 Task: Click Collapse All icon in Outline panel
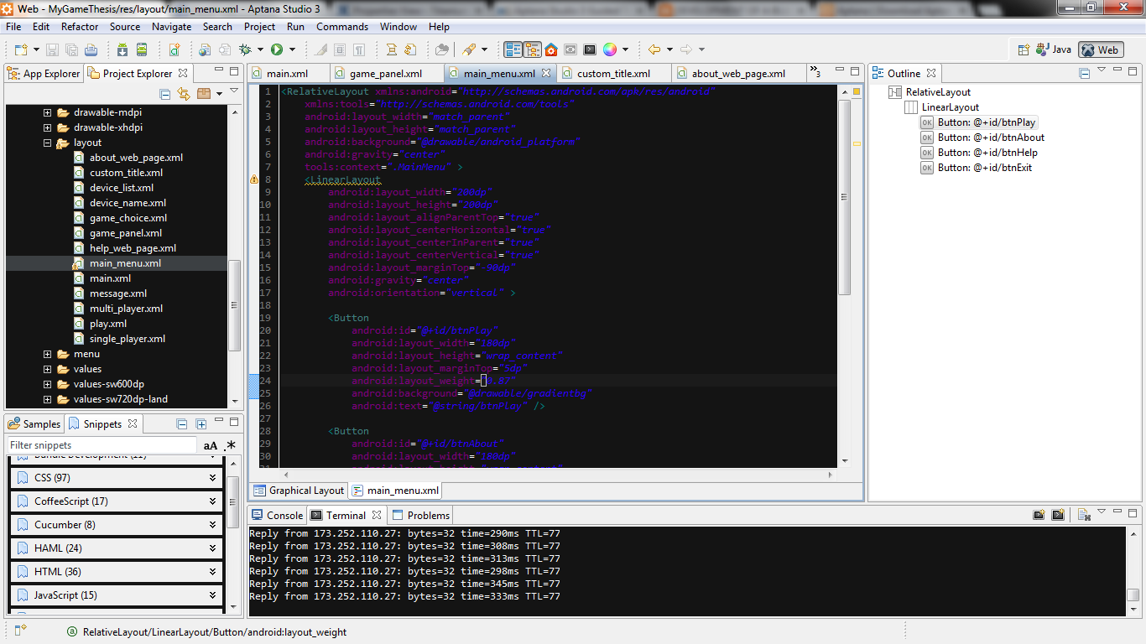(1085, 73)
